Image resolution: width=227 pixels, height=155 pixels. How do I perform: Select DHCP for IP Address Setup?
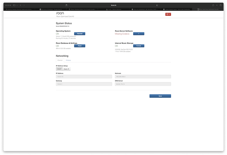(x=59, y=69)
